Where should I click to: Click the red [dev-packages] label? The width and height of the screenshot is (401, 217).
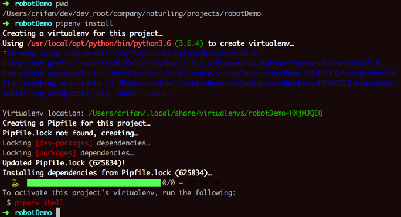pos(64,143)
